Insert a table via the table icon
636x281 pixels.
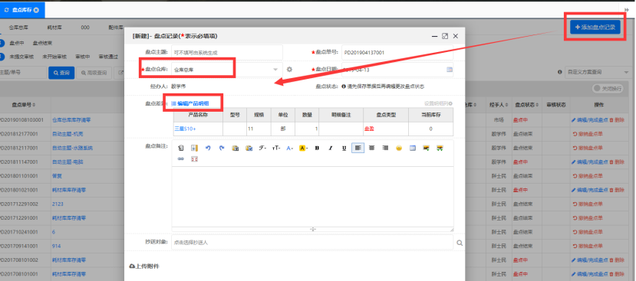(x=413, y=149)
